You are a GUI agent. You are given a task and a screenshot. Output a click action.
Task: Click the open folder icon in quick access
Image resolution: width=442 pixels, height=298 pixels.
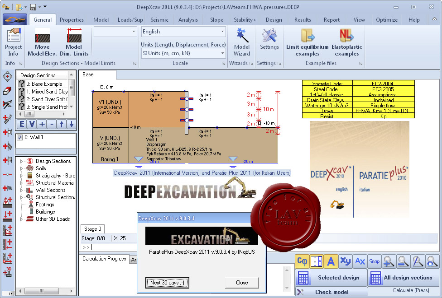point(19,7)
